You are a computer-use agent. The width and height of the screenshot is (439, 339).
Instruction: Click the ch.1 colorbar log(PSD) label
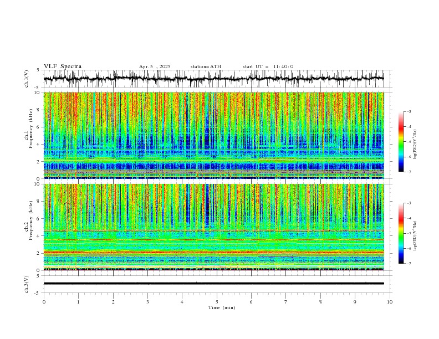pyautogui.click(x=415, y=145)
